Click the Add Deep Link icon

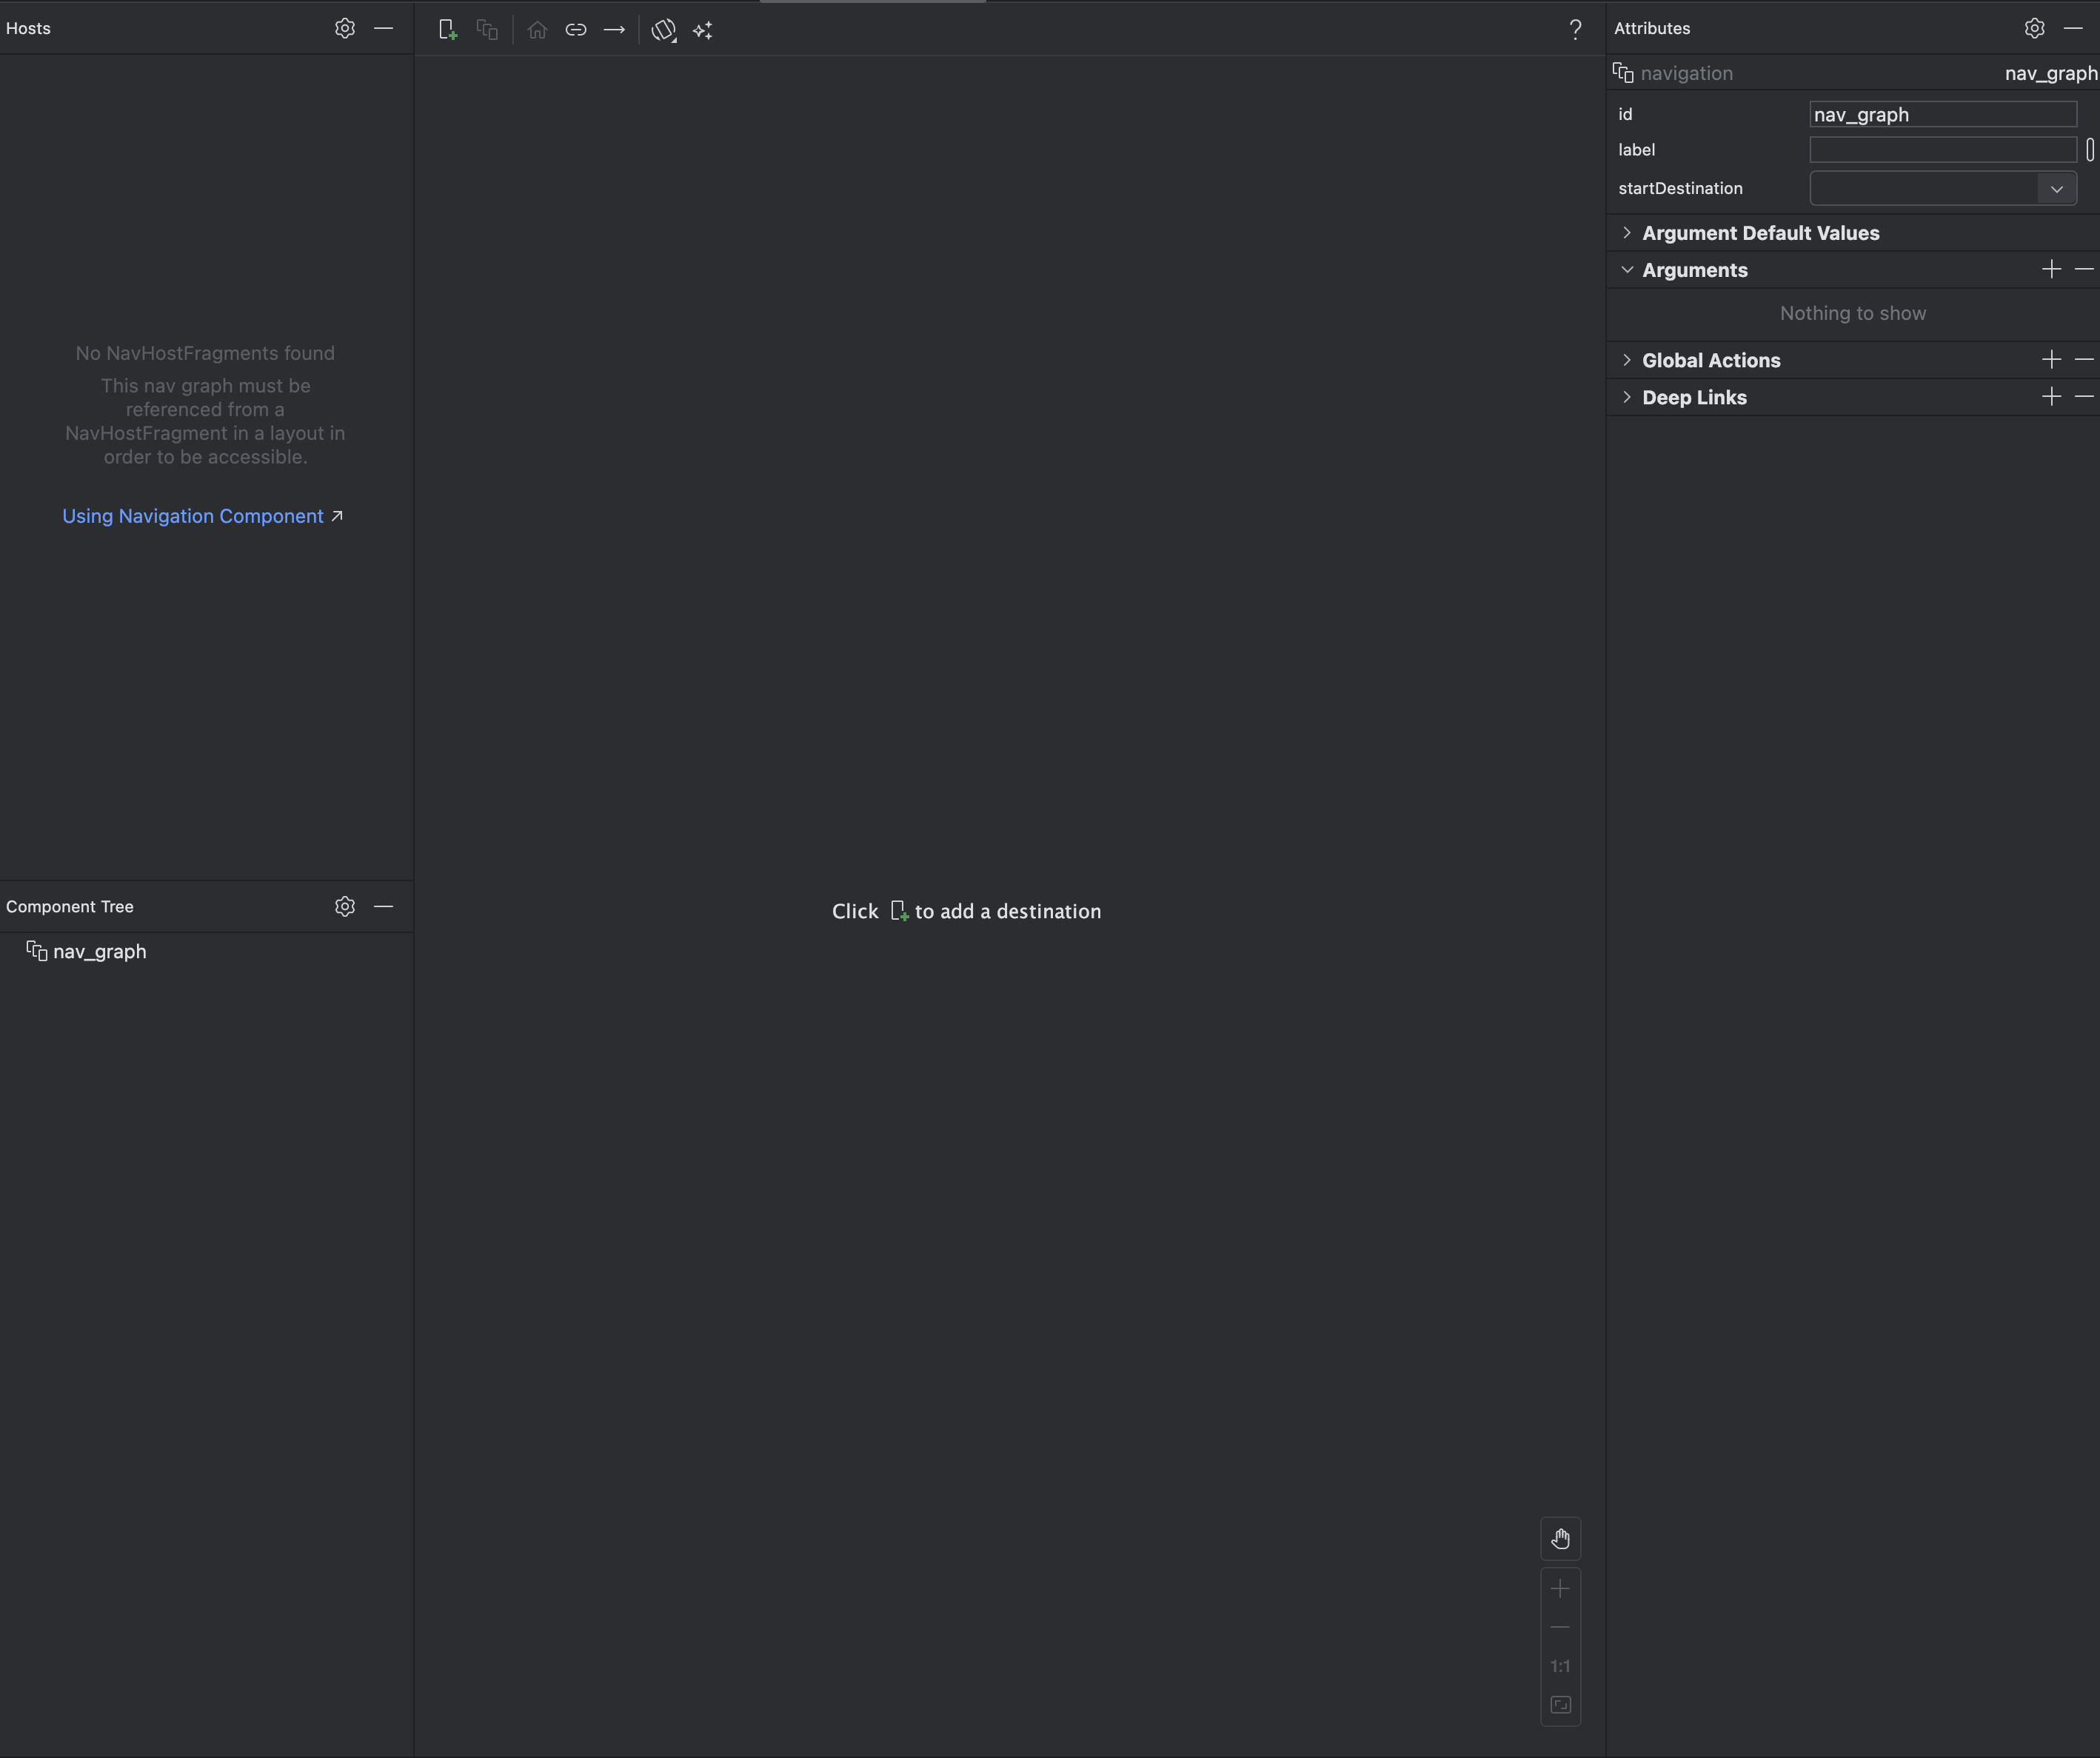(x=575, y=30)
